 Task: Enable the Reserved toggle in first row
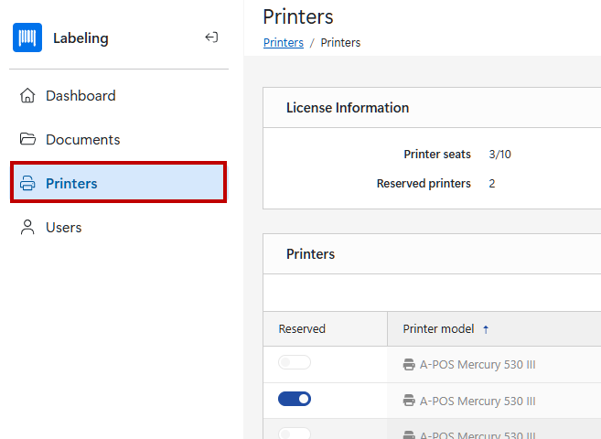coord(295,363)
